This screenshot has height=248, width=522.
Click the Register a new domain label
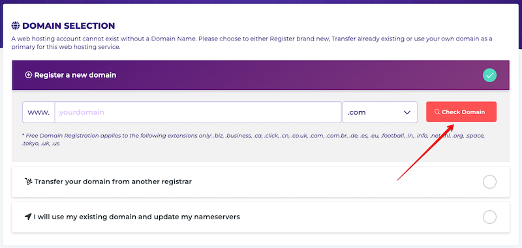[x=75, y=75]
